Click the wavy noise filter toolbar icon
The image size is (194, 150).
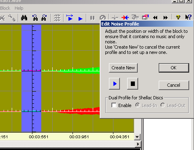click(57, 18)
